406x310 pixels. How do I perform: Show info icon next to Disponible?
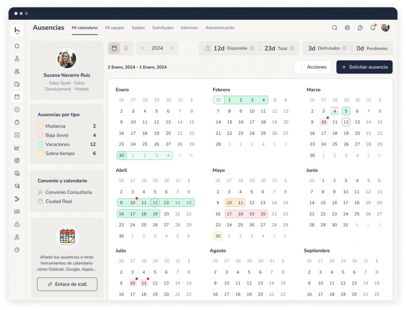tap(252, 48)
